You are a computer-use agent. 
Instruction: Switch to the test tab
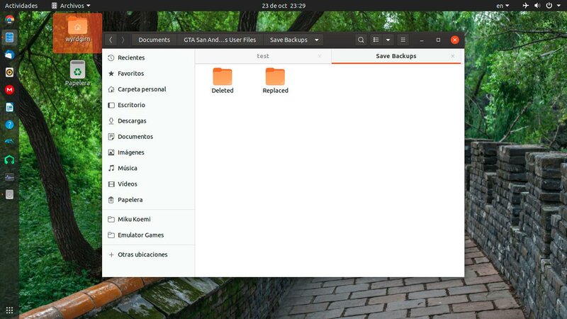262,56
